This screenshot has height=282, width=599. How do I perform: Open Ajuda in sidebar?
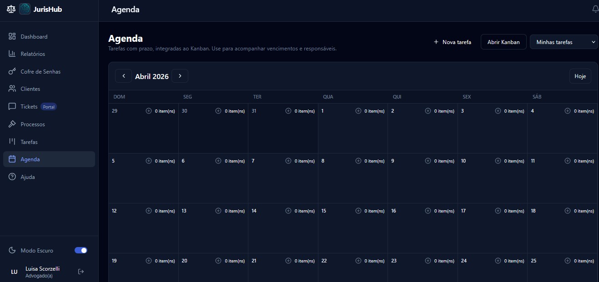pyautogui.click(x=49, y=177)
